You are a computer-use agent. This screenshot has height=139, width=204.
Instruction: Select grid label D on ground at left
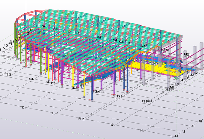click(x=23, y=108)
